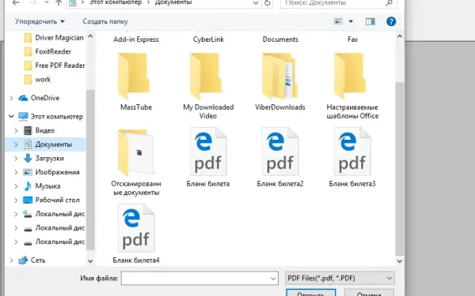This screenshot has width=475, height=296.
Task: Expand the Видео tree node
Action: coord(16,130)
